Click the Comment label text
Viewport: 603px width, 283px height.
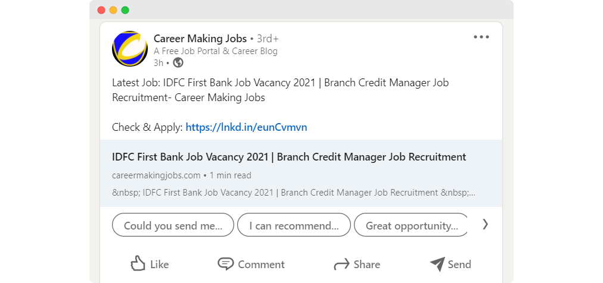(261, 264)
